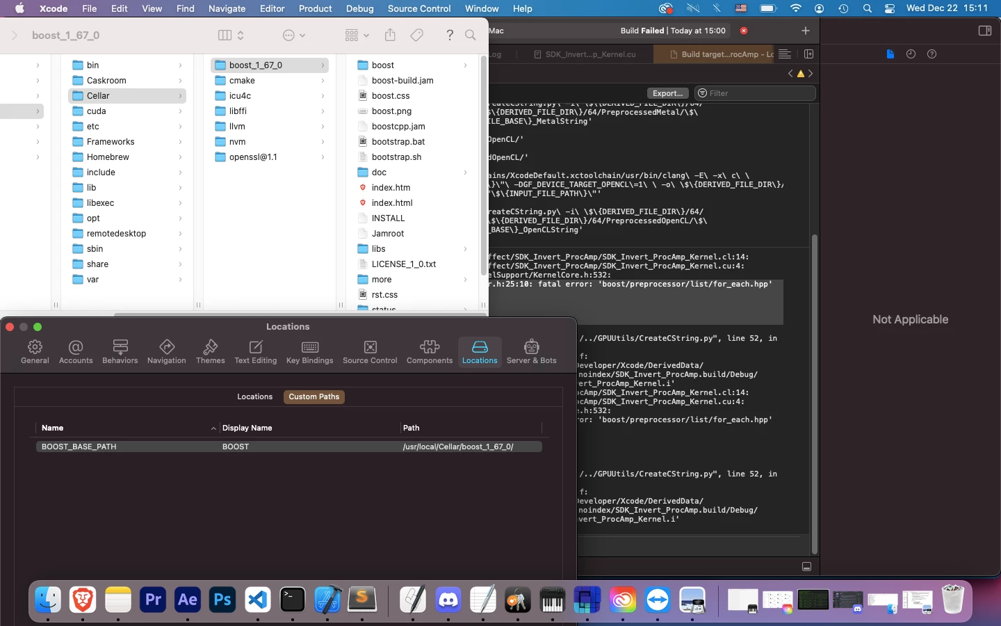Open the Product menu

pyautogui.click(x=315, y=8)
